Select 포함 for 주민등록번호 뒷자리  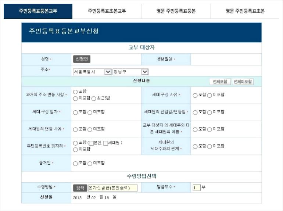tap(75, 143)
